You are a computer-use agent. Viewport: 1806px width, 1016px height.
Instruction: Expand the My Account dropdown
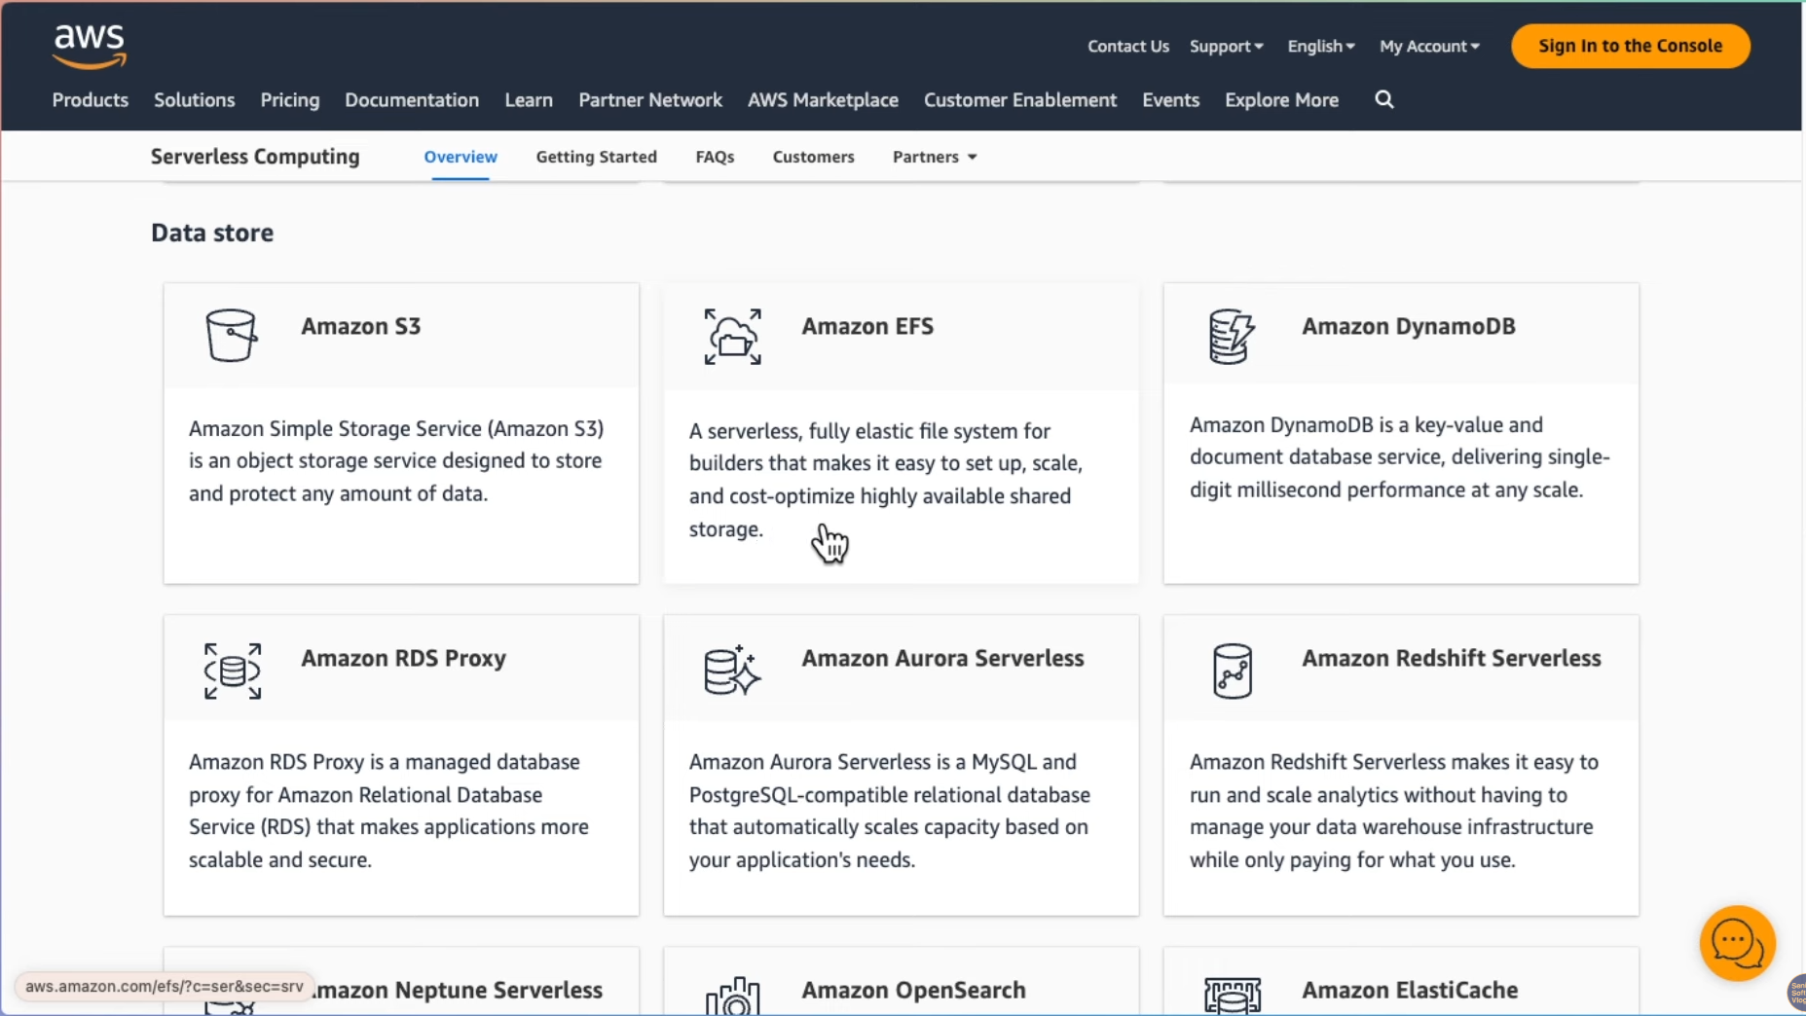pos(1429,46)
